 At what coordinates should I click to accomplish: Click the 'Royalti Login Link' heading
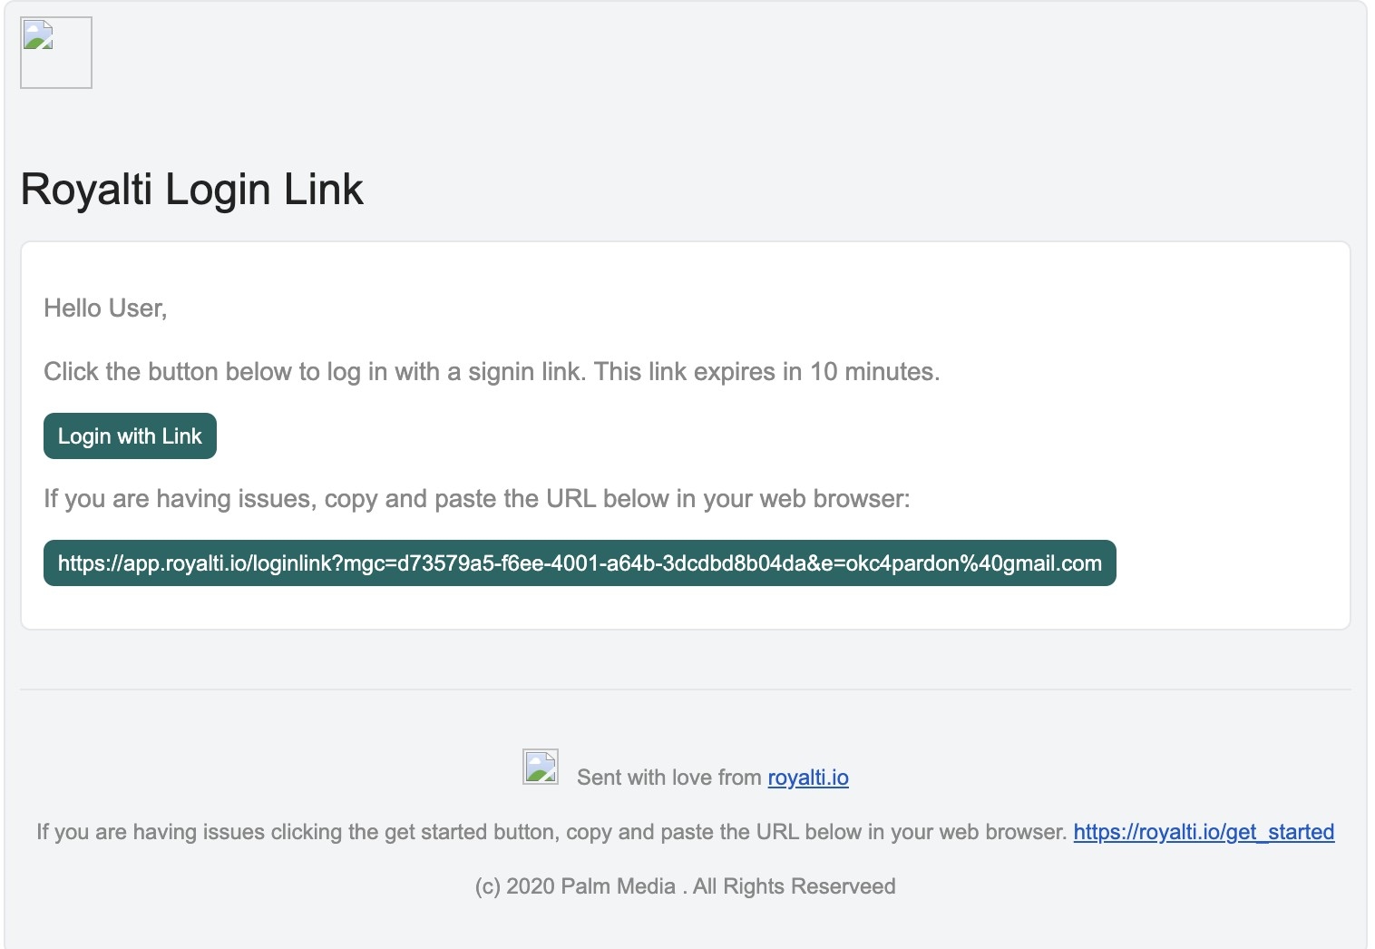coord(191,190)
